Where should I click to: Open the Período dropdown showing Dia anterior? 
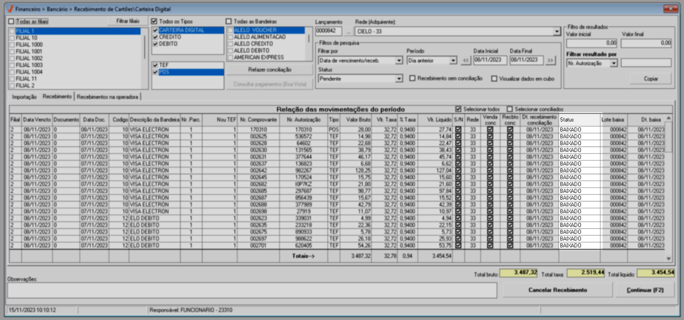453,61
